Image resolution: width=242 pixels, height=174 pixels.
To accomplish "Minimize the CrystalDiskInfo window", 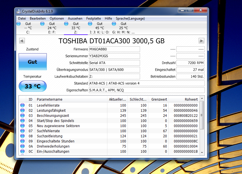I will coord(182,10).
